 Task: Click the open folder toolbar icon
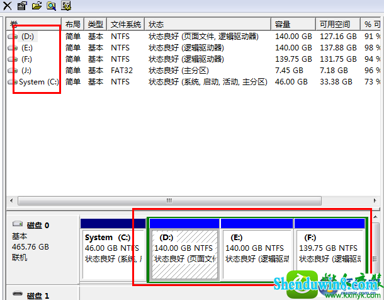tap(37, 6)
